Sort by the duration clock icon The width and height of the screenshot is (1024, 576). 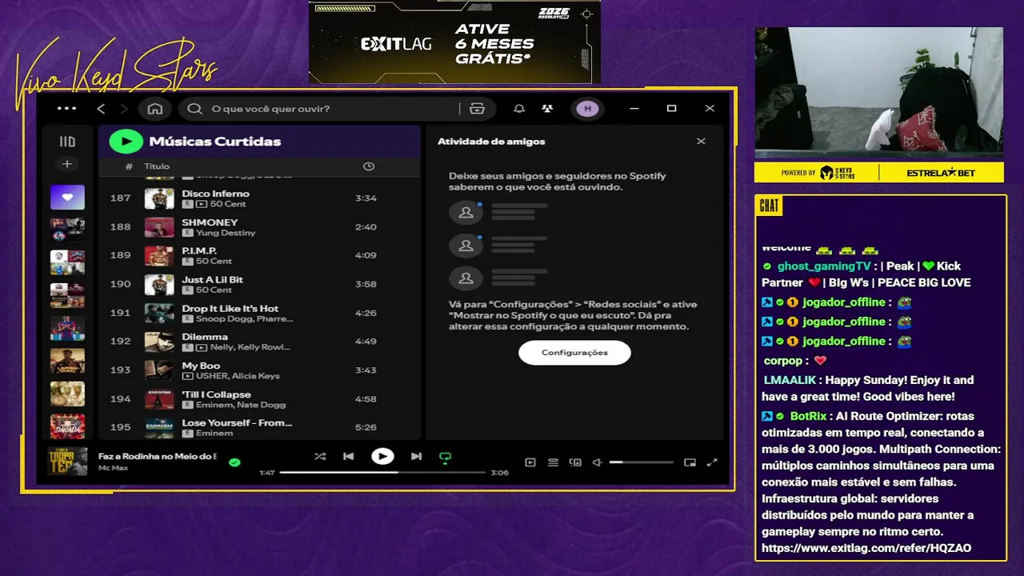coord(369,166)
